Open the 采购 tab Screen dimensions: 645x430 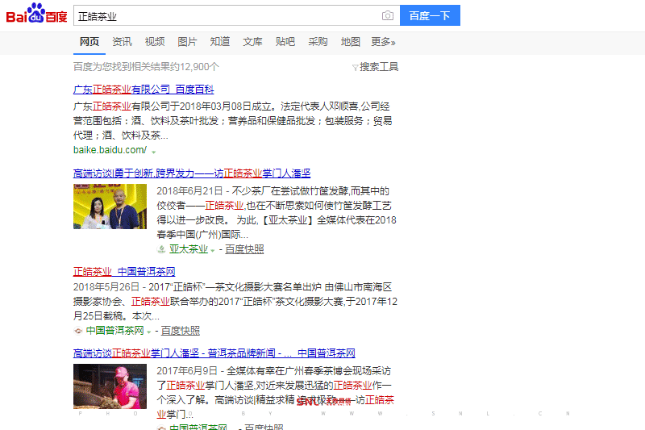tap(318, 42)
